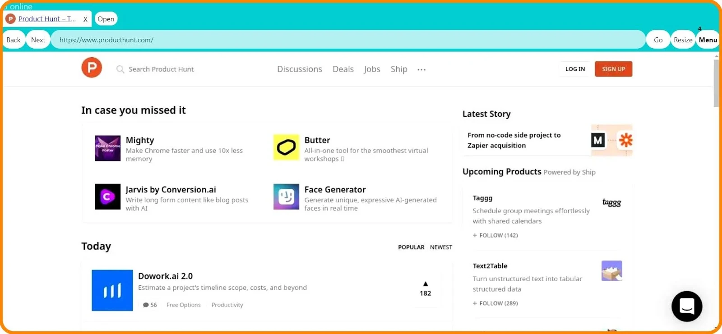722x334 pixels.
Task: Open the Product Hunt logo home link
Action: pyautogui.click(x=92, y=68)
